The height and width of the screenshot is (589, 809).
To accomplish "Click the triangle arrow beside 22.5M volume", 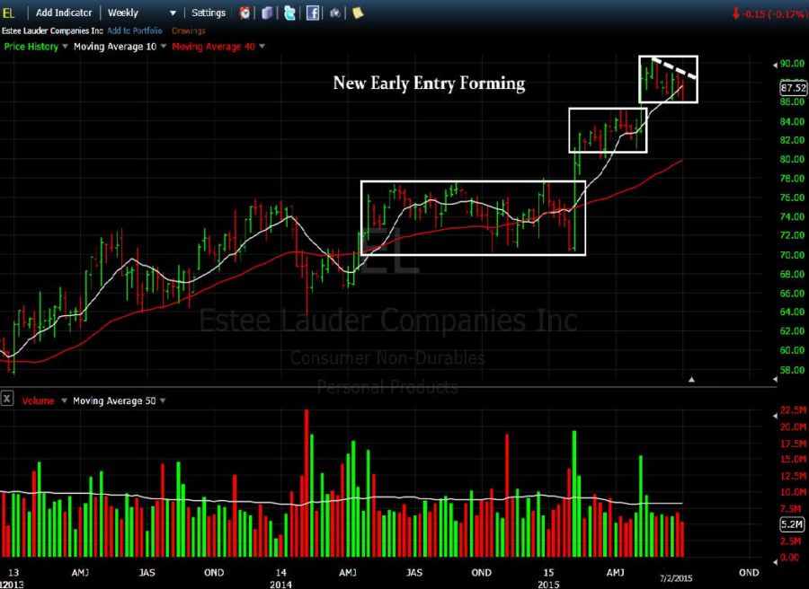I will pos(775,416).
